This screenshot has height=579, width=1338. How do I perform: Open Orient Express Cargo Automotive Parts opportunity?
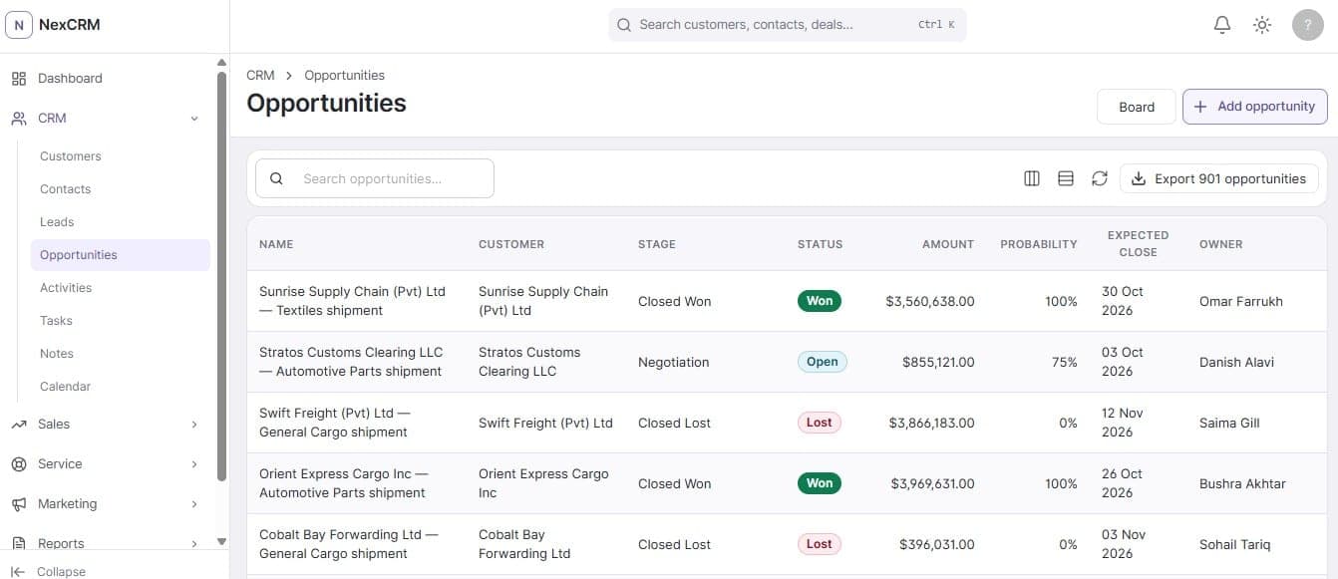[344, 483]
